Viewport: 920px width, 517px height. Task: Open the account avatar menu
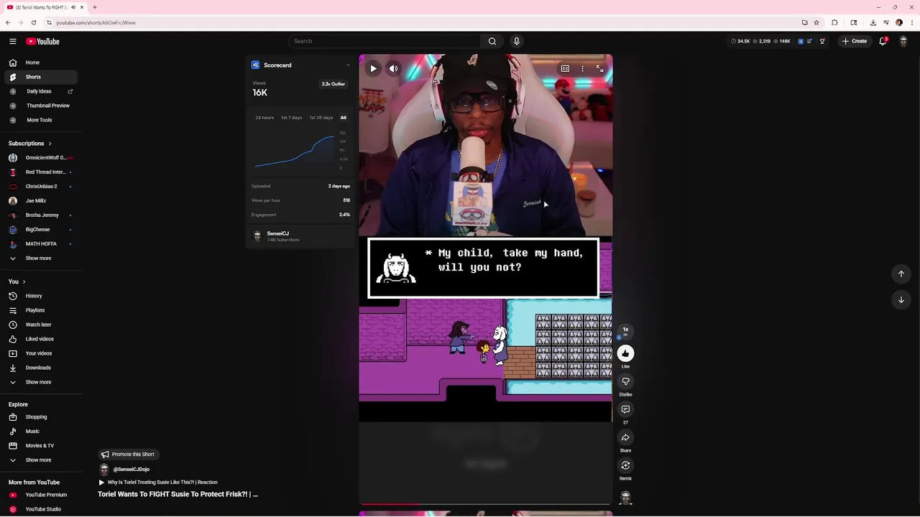tap(903, 41)
